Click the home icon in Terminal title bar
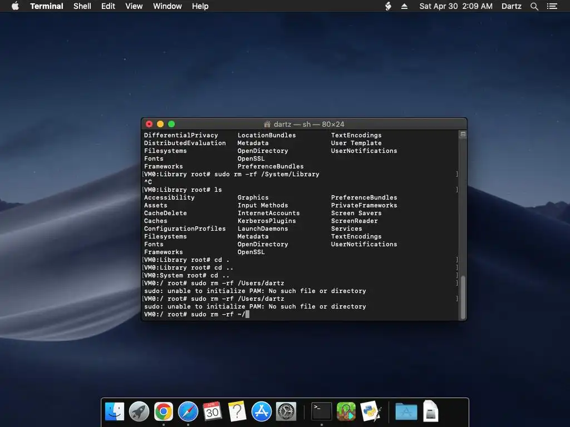 pos(267,124)
